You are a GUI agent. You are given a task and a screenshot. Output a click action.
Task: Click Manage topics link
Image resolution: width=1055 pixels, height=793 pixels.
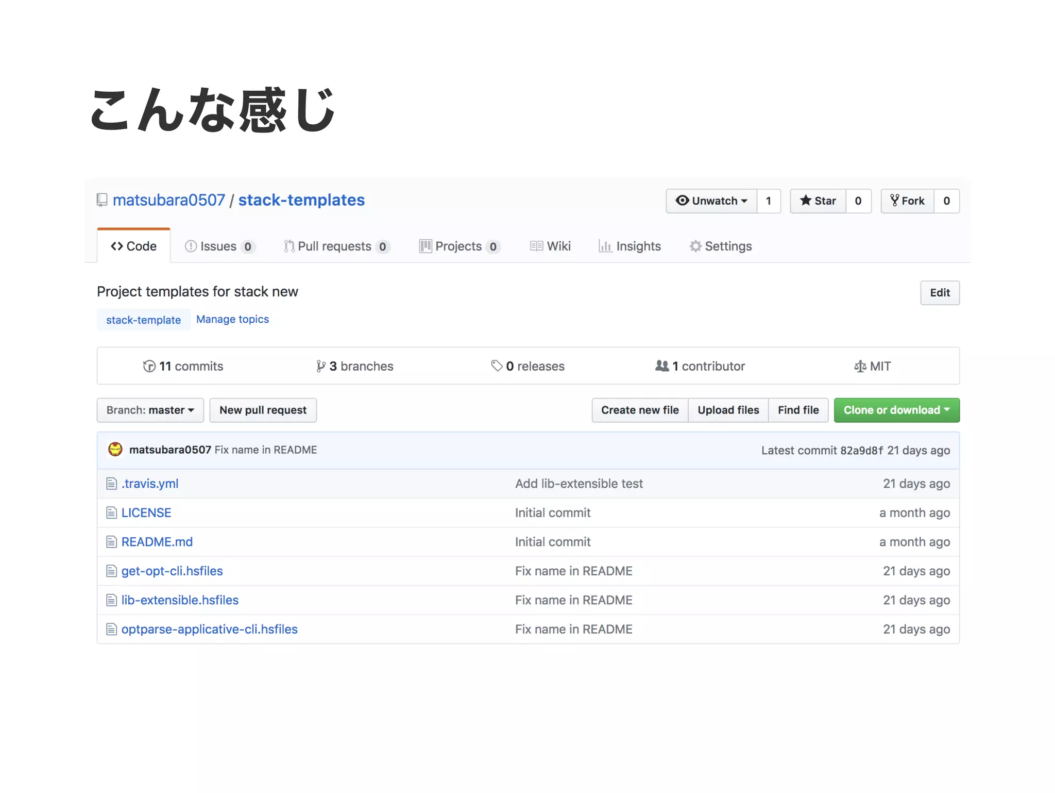click(232, 319)
